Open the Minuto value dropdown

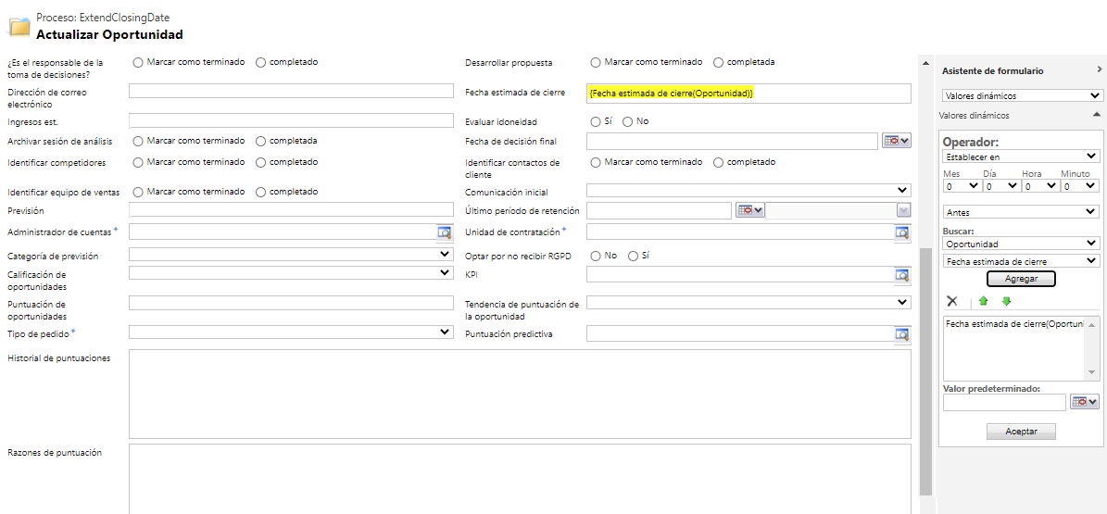(1081, 186)
